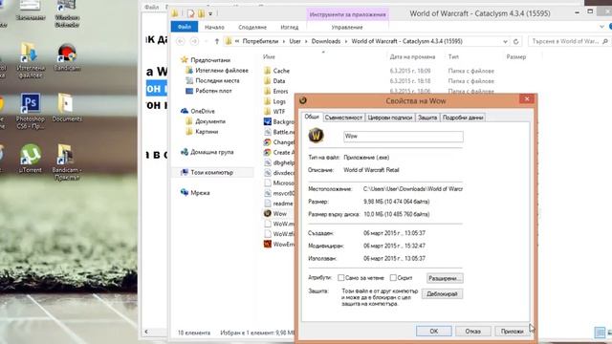Image resolution: width=612 pixels, height=344 pixels.
Task: Open Properties from quick access toolbar
Action: 190,14
